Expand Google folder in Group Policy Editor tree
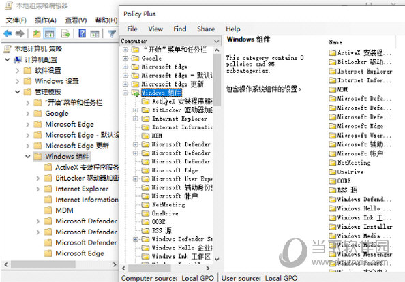The height and width of the screenshot is (282, 405). (28, 113)
